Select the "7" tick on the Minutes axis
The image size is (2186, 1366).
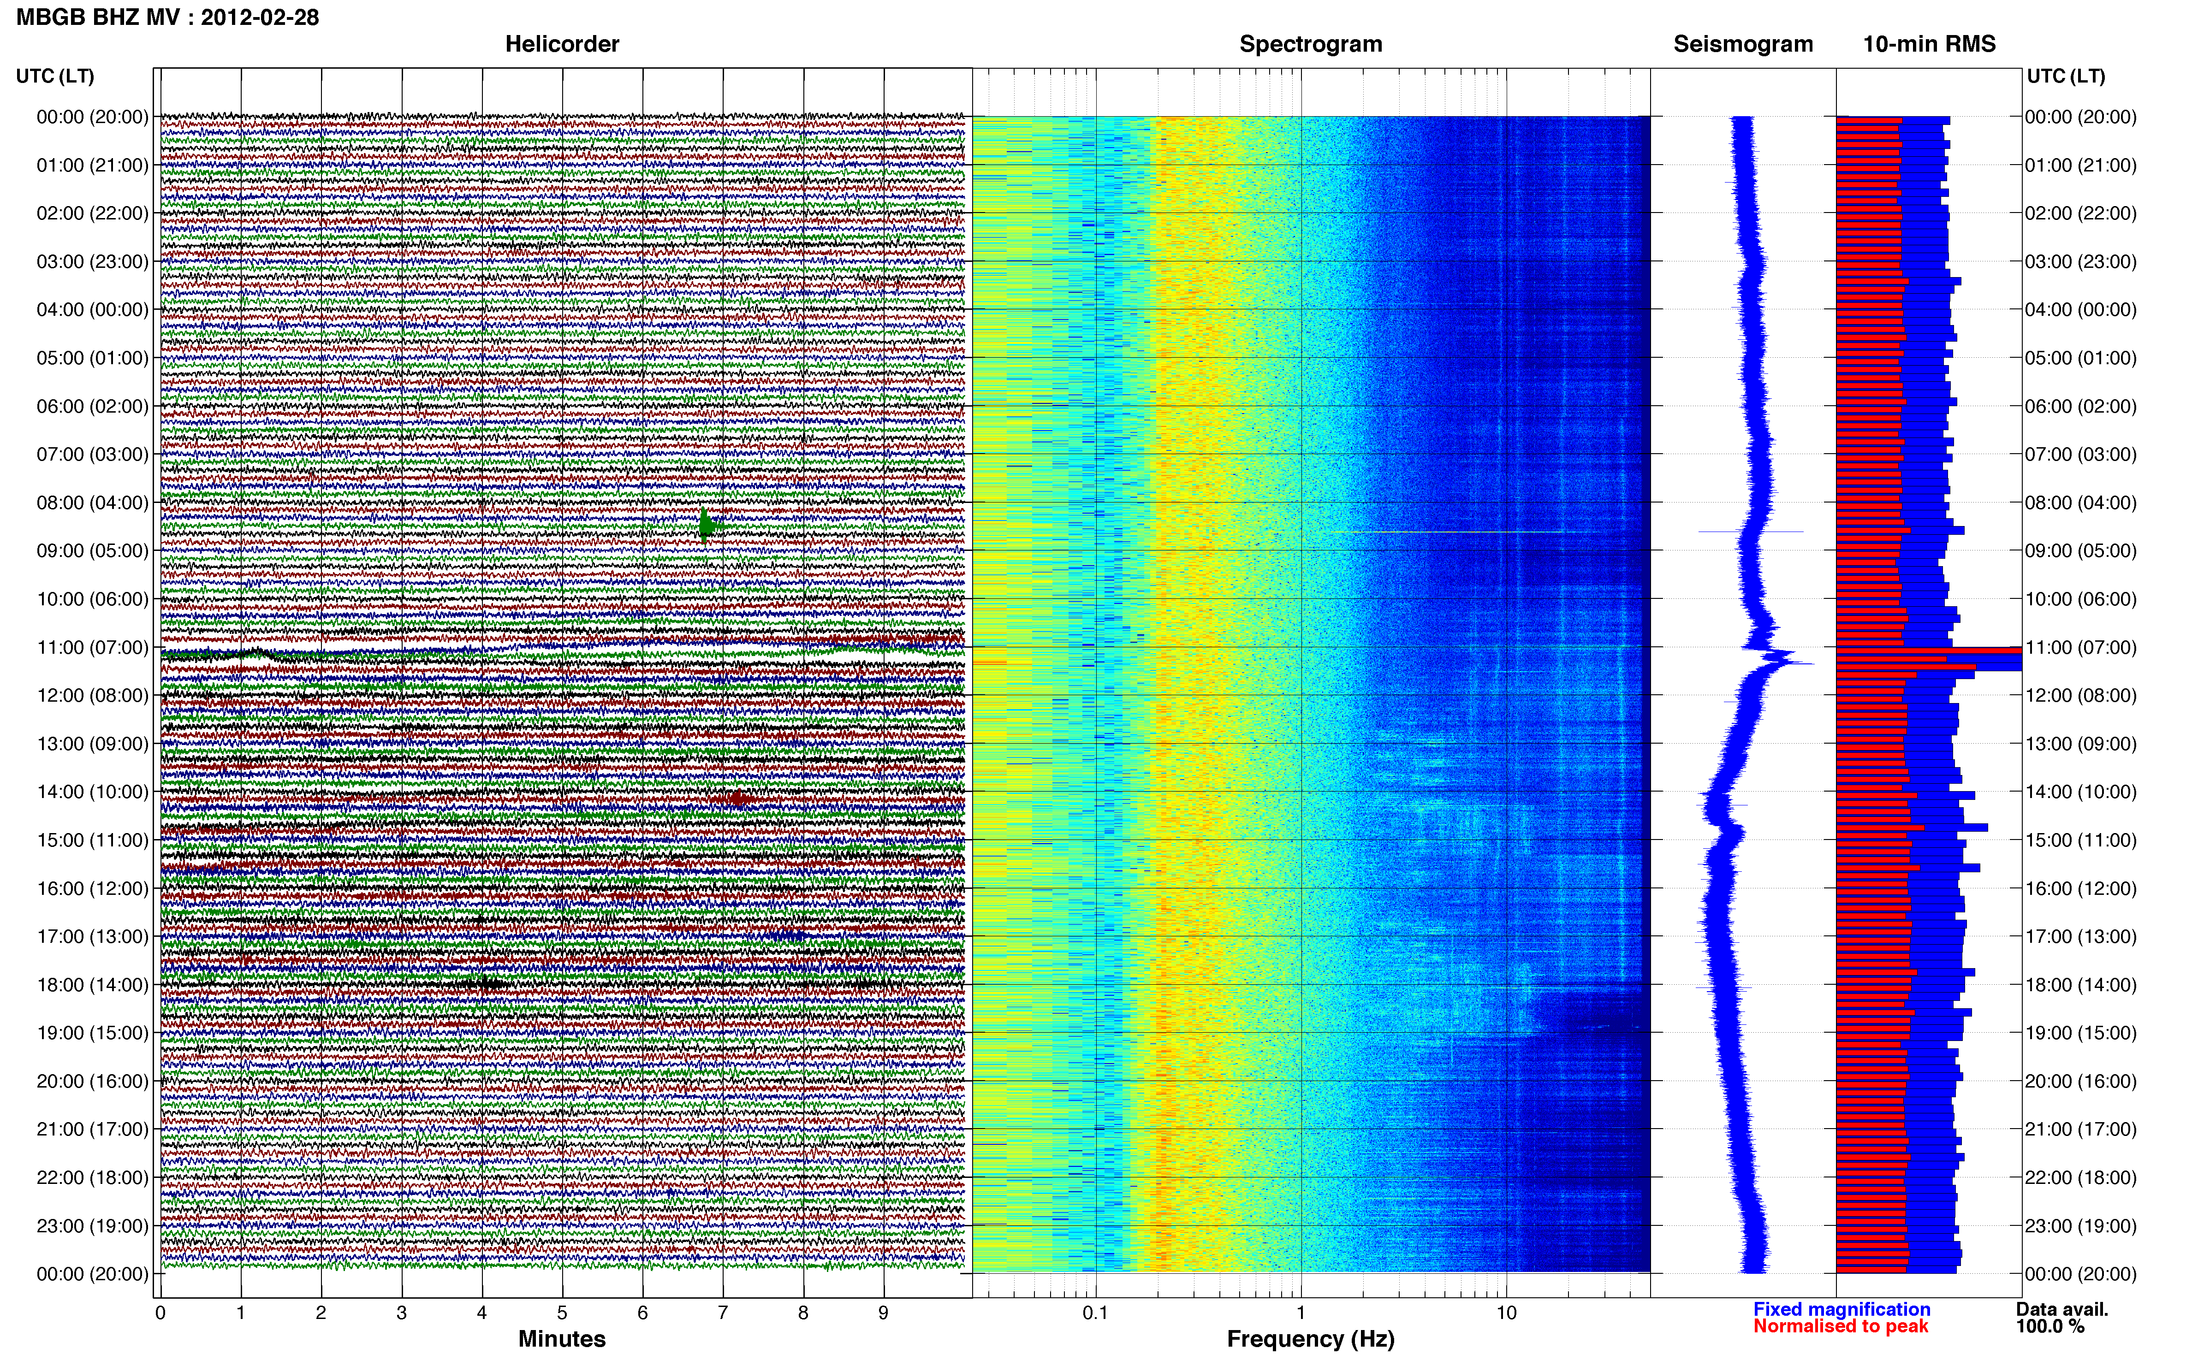(722, 1313)
